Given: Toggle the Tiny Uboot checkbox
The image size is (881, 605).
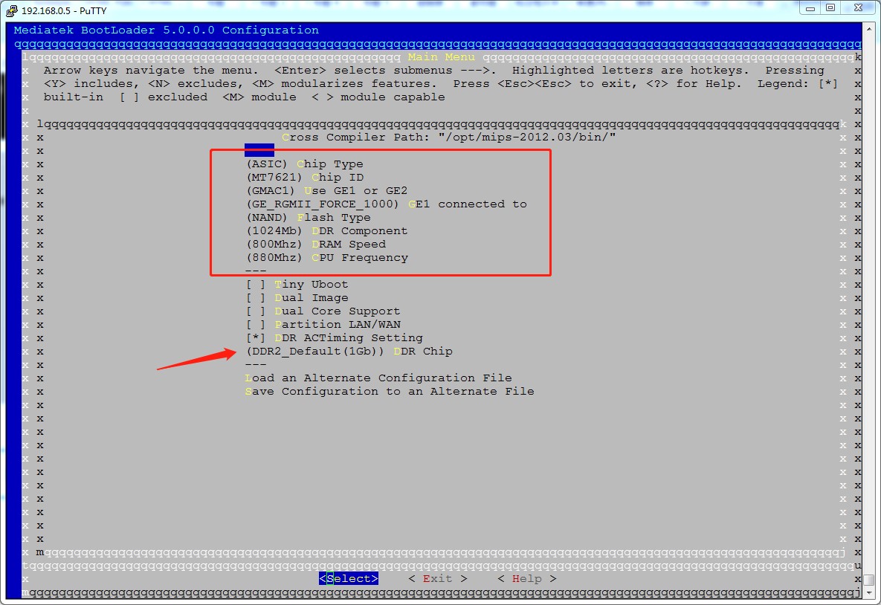Looking at the screenshot, I should (256, 285).
